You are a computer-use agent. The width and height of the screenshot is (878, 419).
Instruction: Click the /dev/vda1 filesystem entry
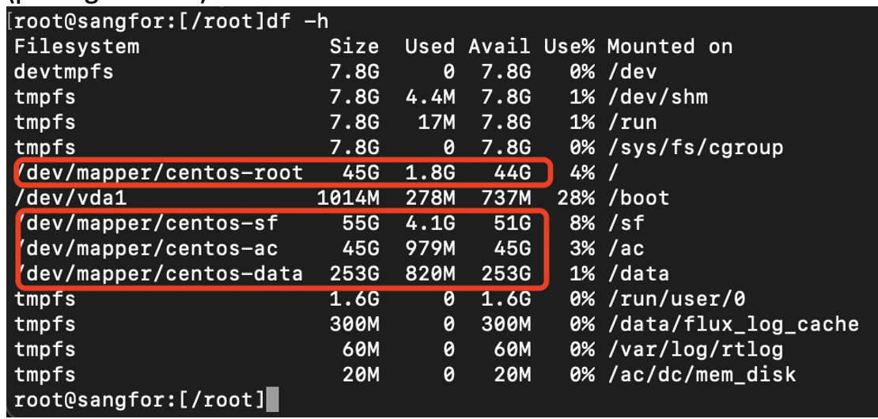pyautogui.click(x=70, y=198)
